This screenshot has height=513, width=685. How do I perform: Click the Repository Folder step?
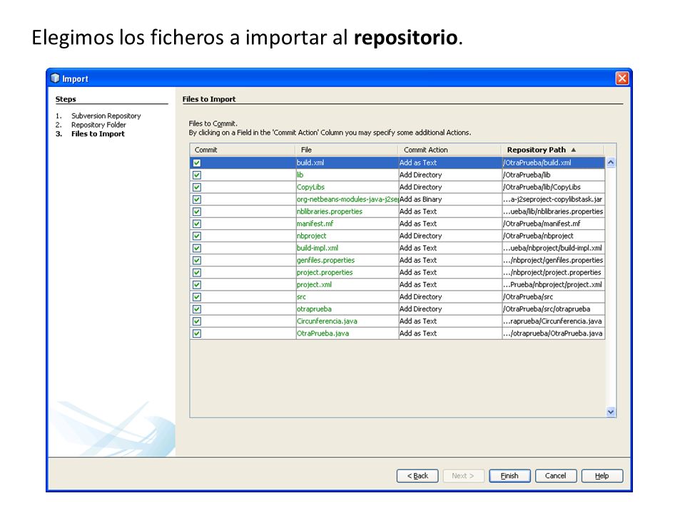coord(98,125)
